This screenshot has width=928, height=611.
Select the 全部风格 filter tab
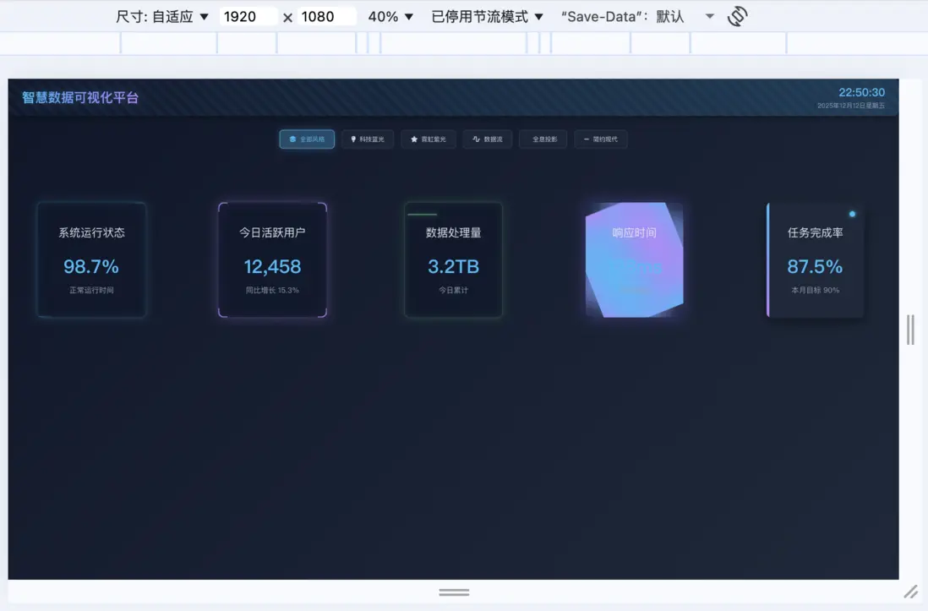tap(307, 139)
